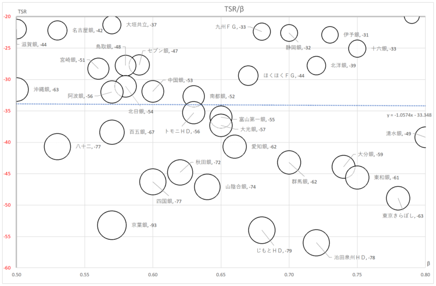Select the TSR axis title label
This screenshot has width=436, height=286.
[22, 11]
